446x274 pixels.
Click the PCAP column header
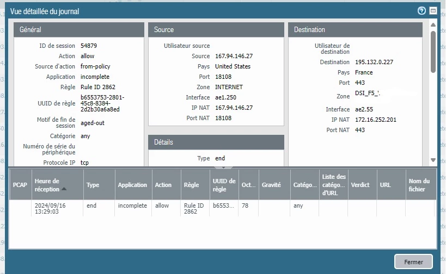[x=20, y=185]
